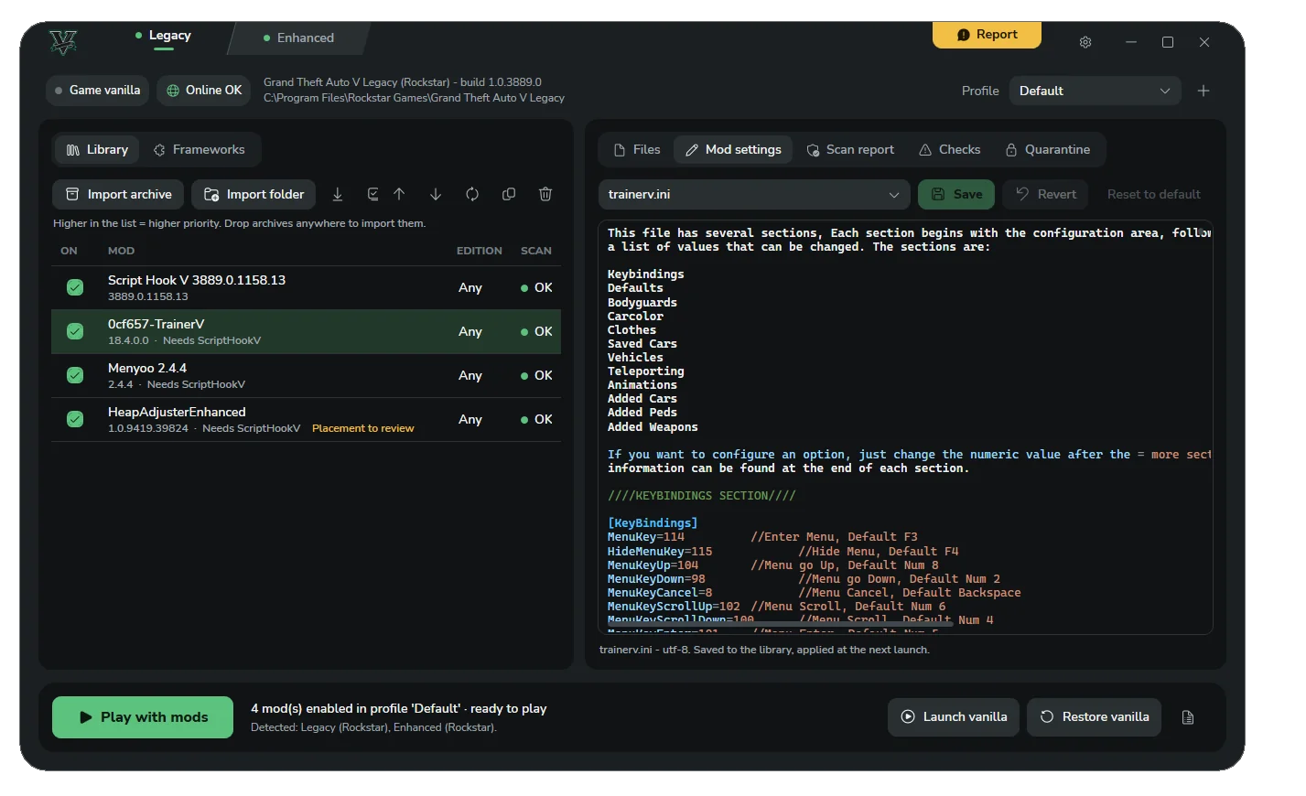This screenshot has width=1306, height=796.
Task: Switch to the Legacy edition tab
Action: click(163, 36)
